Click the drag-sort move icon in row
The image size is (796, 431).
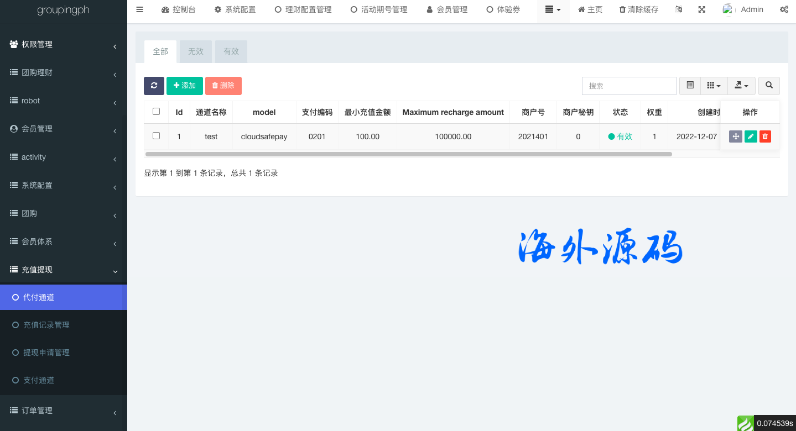coord(735,136)
